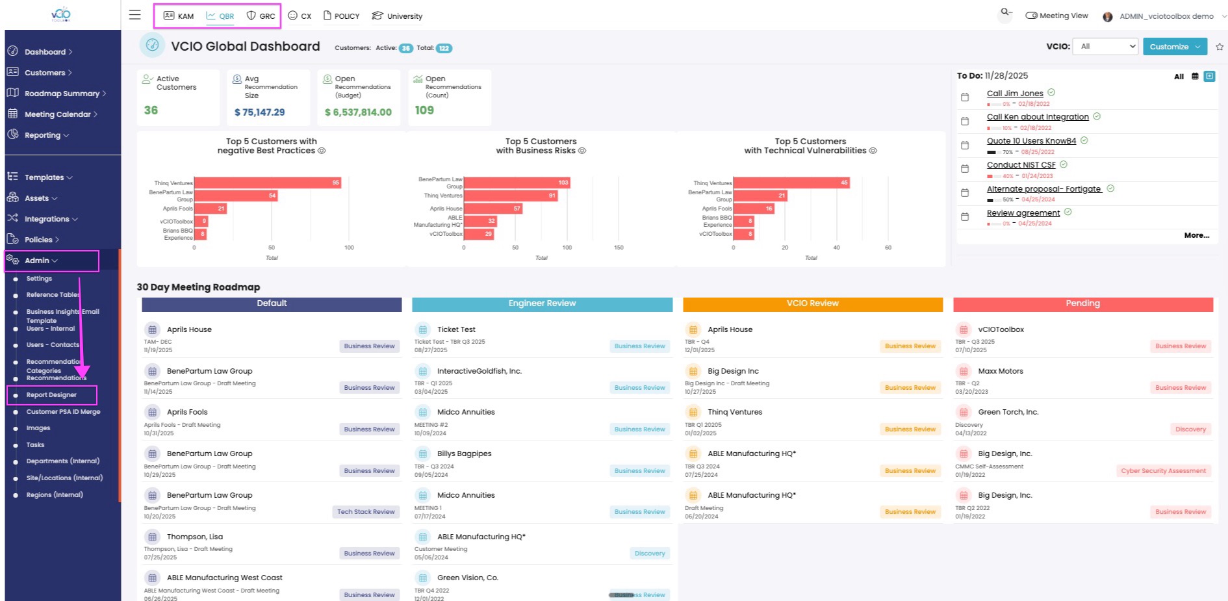This screenshot has height=601, width=1228.
Task: Open the VCIO All dropdown
Action: pos(1106,46)
